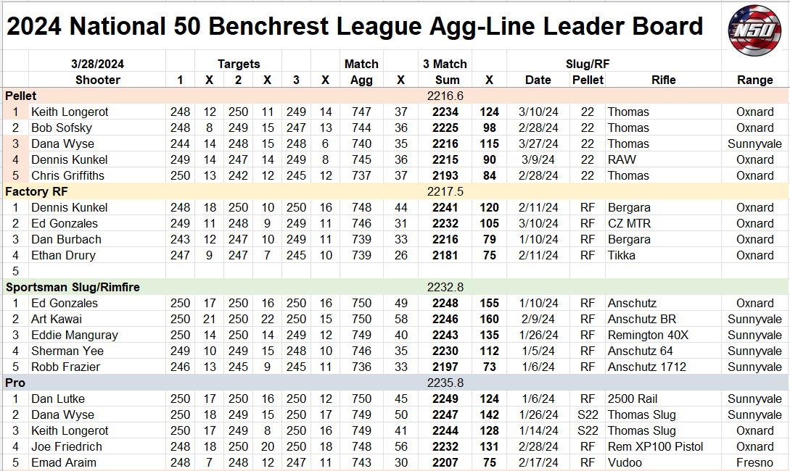Select Ethan Drury's Tikka rifle cell
The image size is (790, 471).
622,255
